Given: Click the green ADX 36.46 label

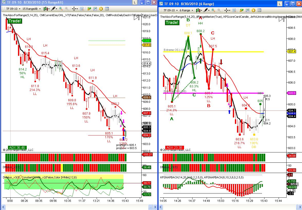Looking at the screenshot, I should pos(17,148).
